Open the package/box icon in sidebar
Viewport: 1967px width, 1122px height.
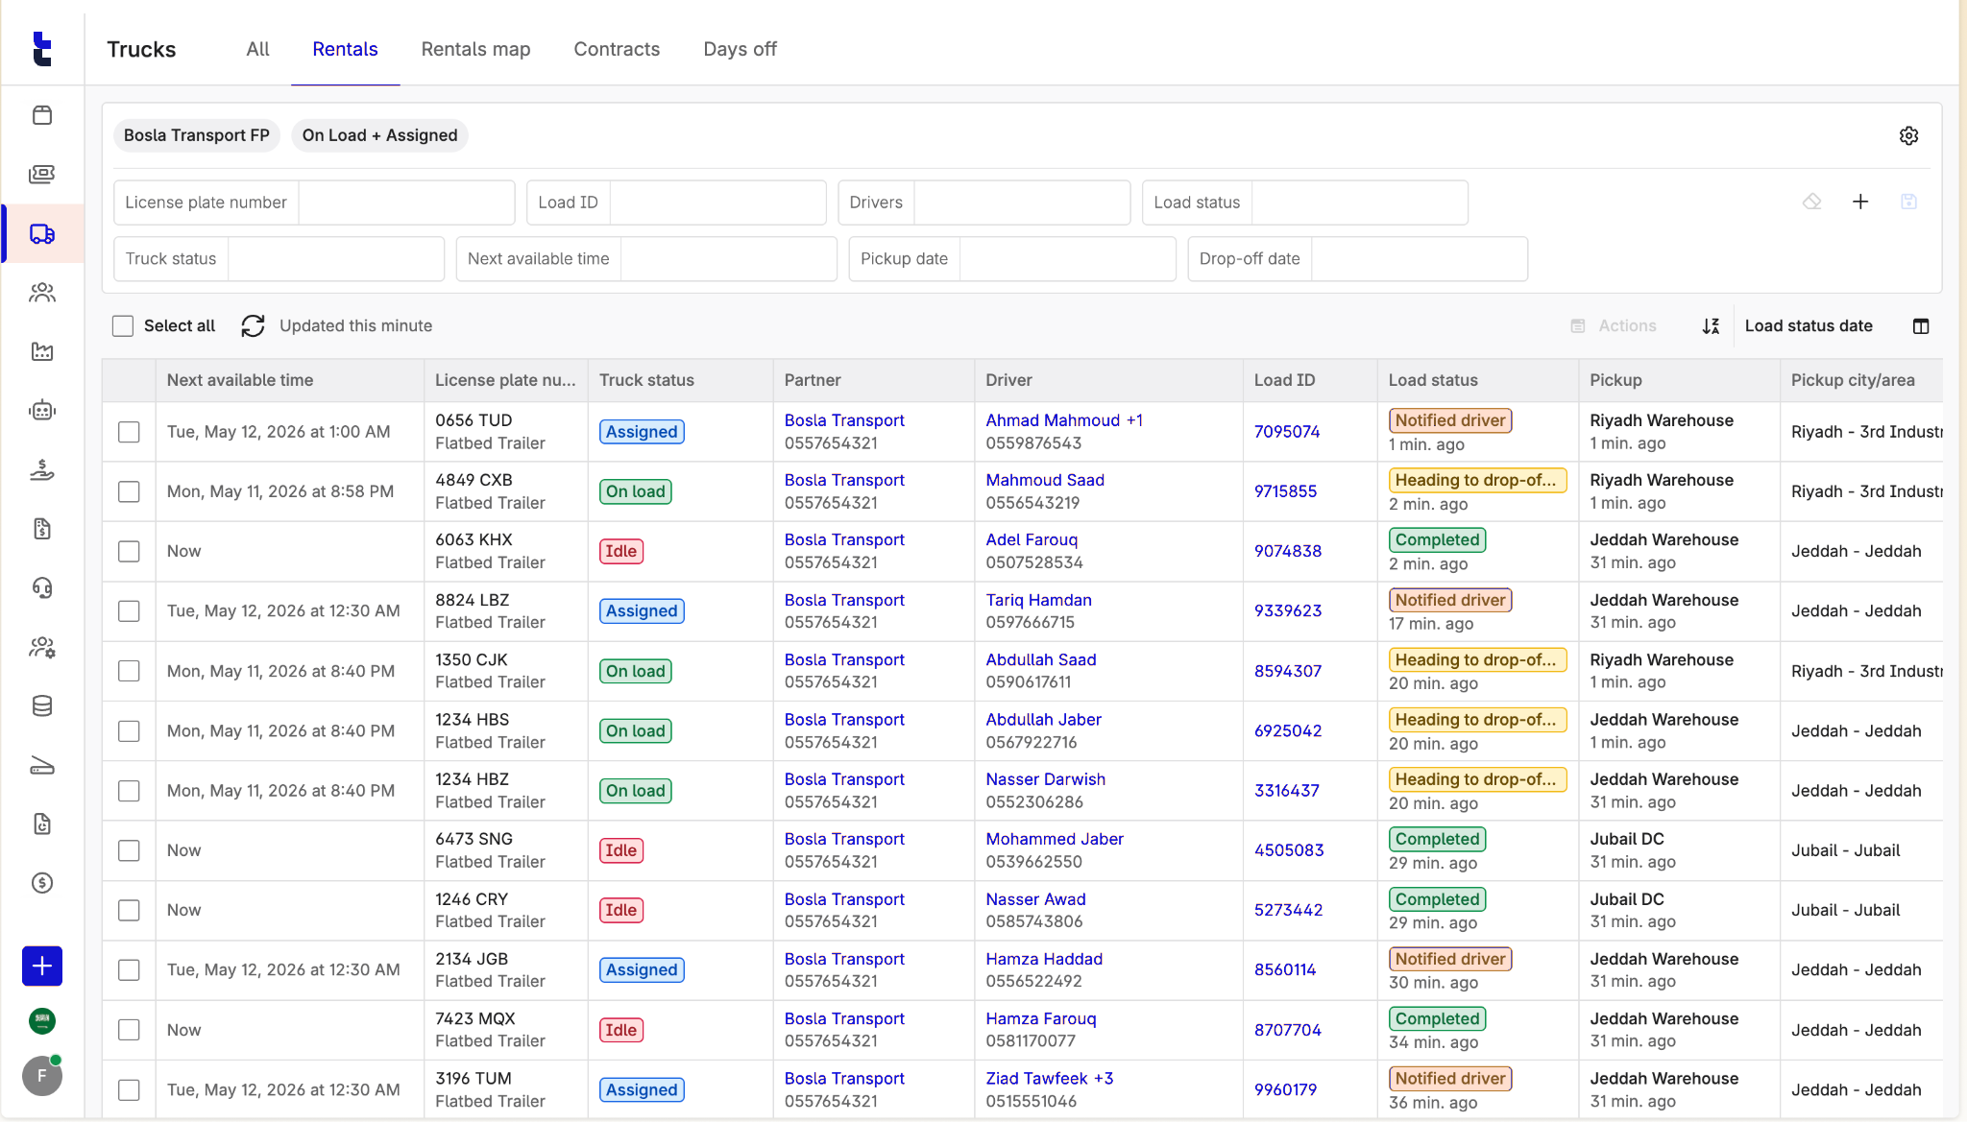(x=42, y=115)
